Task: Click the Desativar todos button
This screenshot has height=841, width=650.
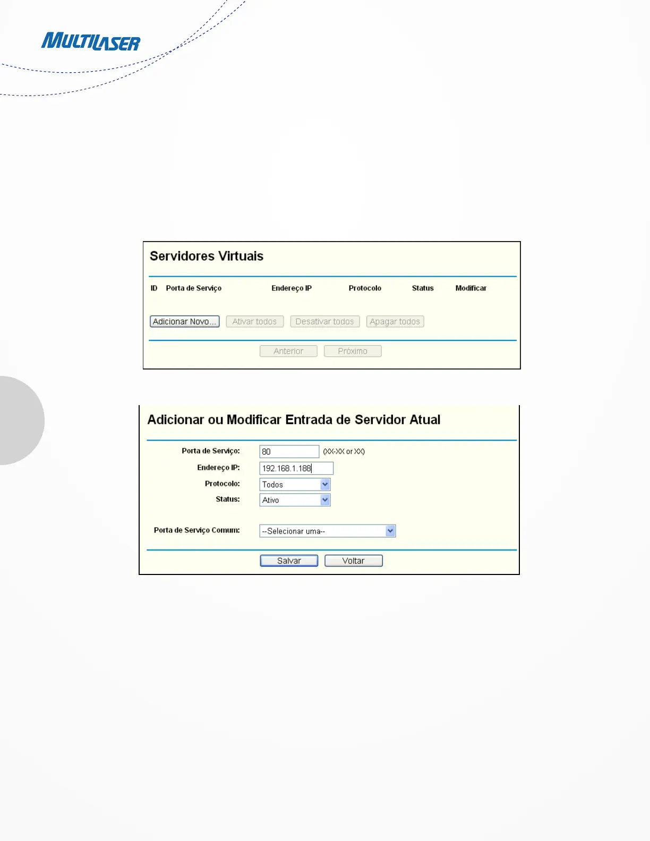Action: [x=324, y=322]
